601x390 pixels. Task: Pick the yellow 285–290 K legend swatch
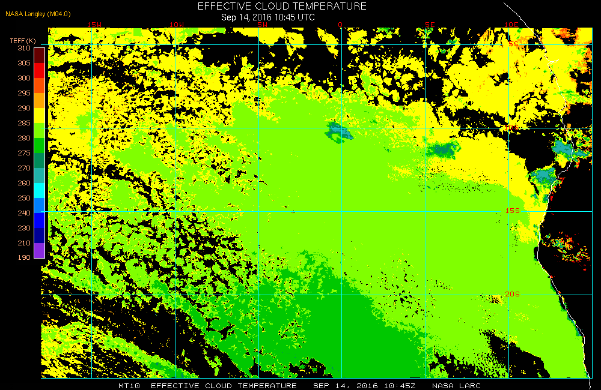click(39, 115)
